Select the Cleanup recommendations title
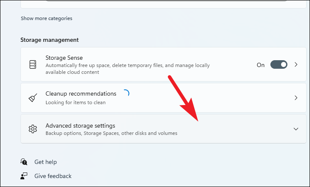 pyautogui.click(x=81, y=93)
